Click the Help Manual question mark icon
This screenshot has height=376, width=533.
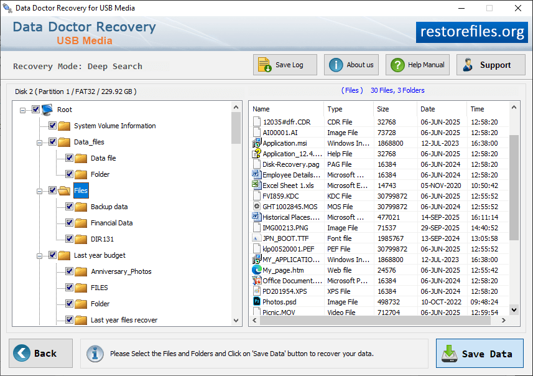tap(397, 65)
